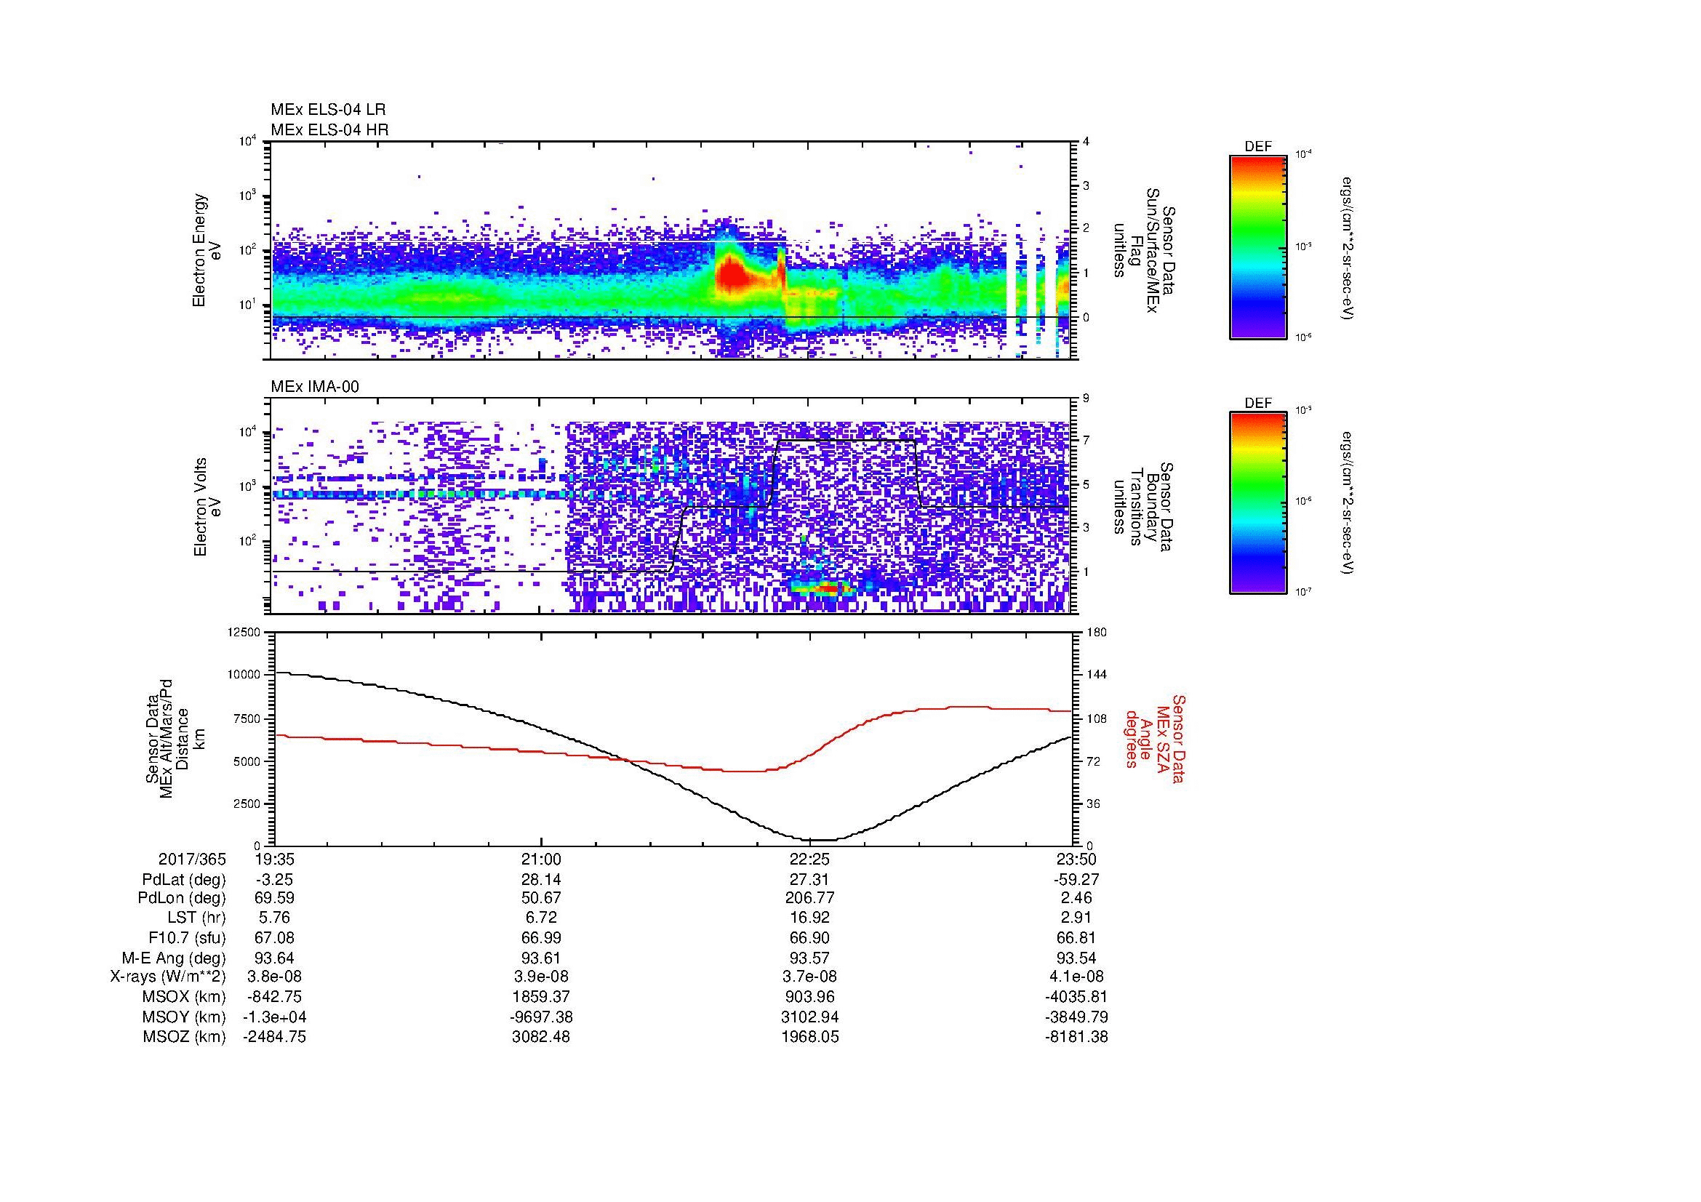The height and width of the screenshot is (1202, 1701).
Task: Click the PdLon value "50.67"
Action: [543, 898]
